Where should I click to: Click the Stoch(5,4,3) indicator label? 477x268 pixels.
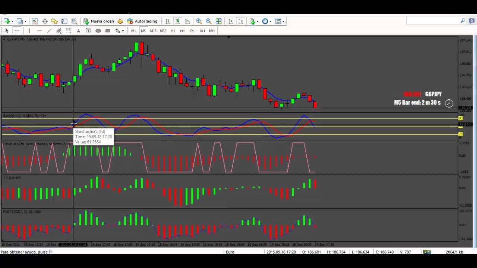pos(24,116)
